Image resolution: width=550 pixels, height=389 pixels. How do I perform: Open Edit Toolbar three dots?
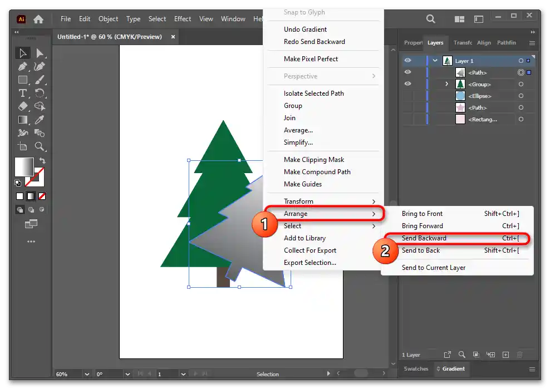click(x=31, y=242)
